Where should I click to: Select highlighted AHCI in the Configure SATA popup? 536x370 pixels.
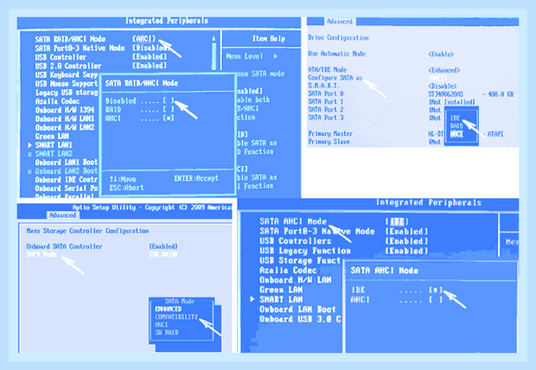click(456, 134)
